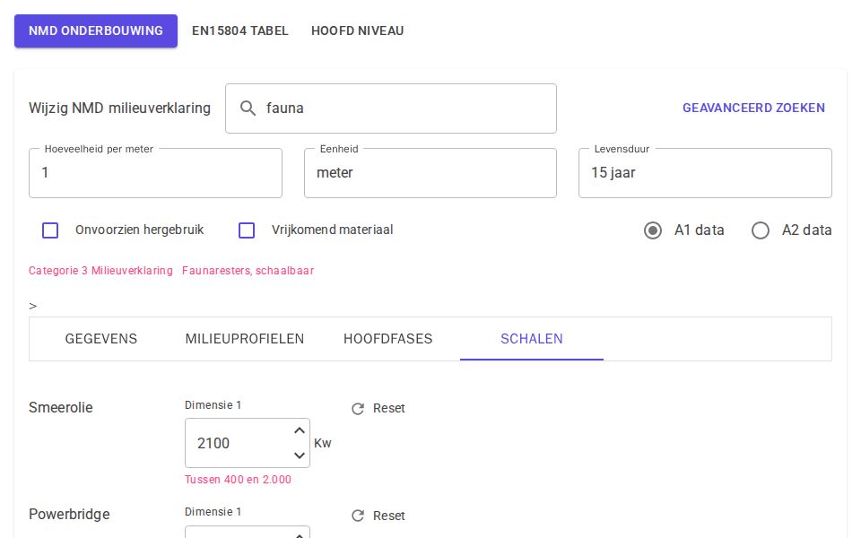
Task: Click the Reset label next to Smeerolie
Action: (x=389, y=408)
